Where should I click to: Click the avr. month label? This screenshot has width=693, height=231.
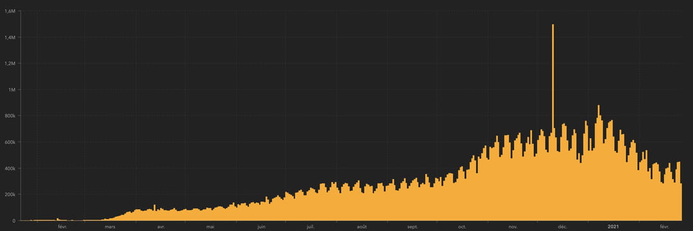161,227
